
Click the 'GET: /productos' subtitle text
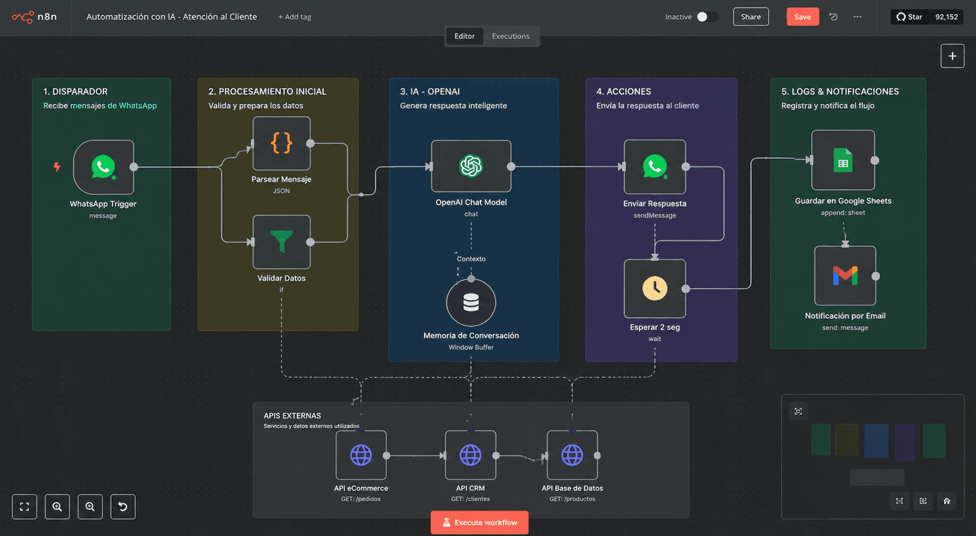pos(572,499)
